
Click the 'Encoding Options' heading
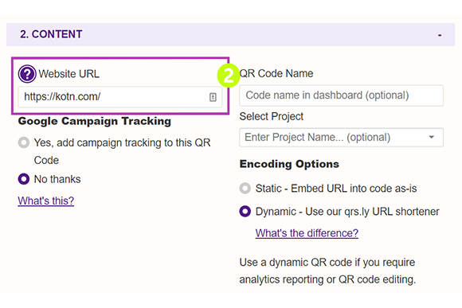(x=289, y=164)
